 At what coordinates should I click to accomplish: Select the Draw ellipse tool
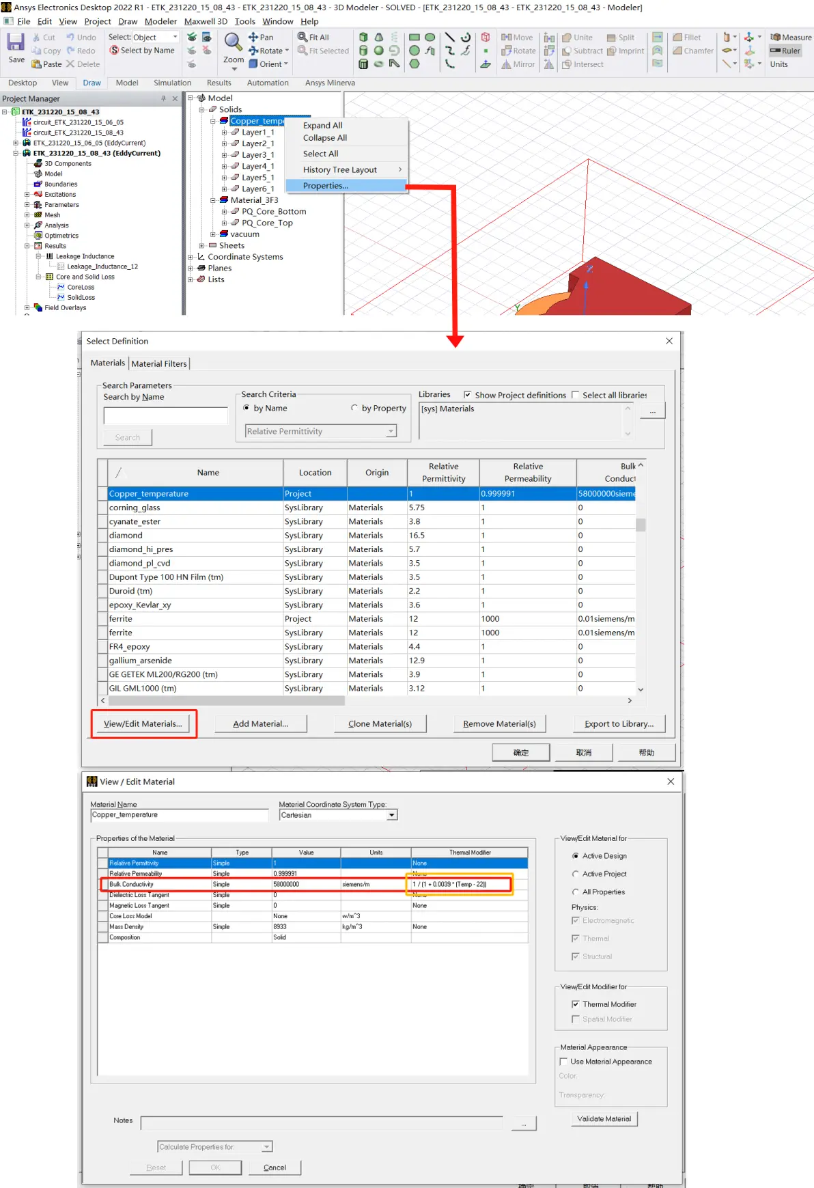[x=430, y=38]
